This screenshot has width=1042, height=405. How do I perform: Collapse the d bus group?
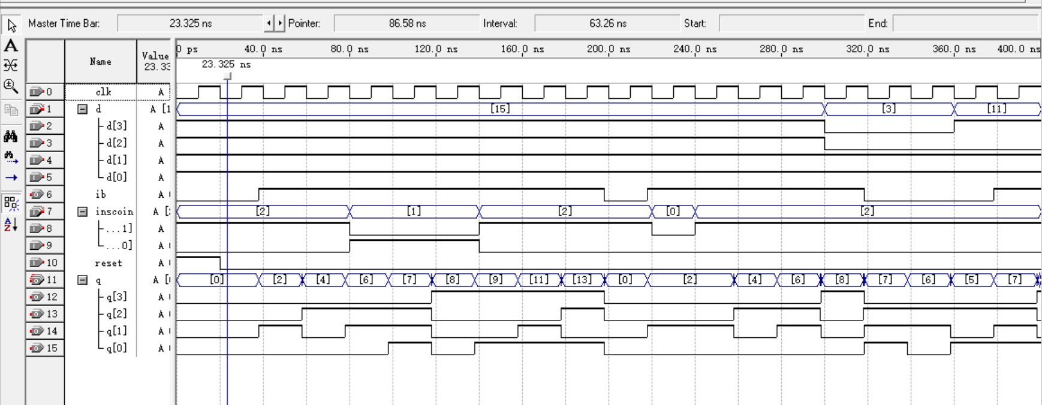pyautogui.click(x=83, y=109)
